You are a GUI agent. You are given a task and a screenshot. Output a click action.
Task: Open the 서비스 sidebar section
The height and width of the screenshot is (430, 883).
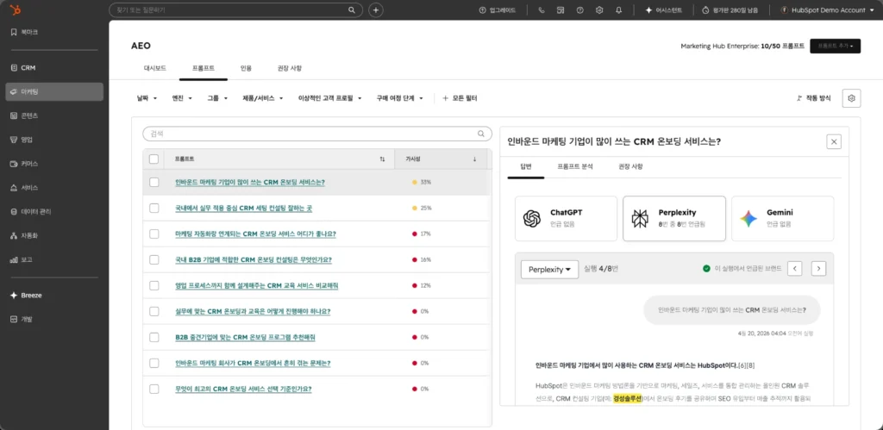(x=54, y=187)
